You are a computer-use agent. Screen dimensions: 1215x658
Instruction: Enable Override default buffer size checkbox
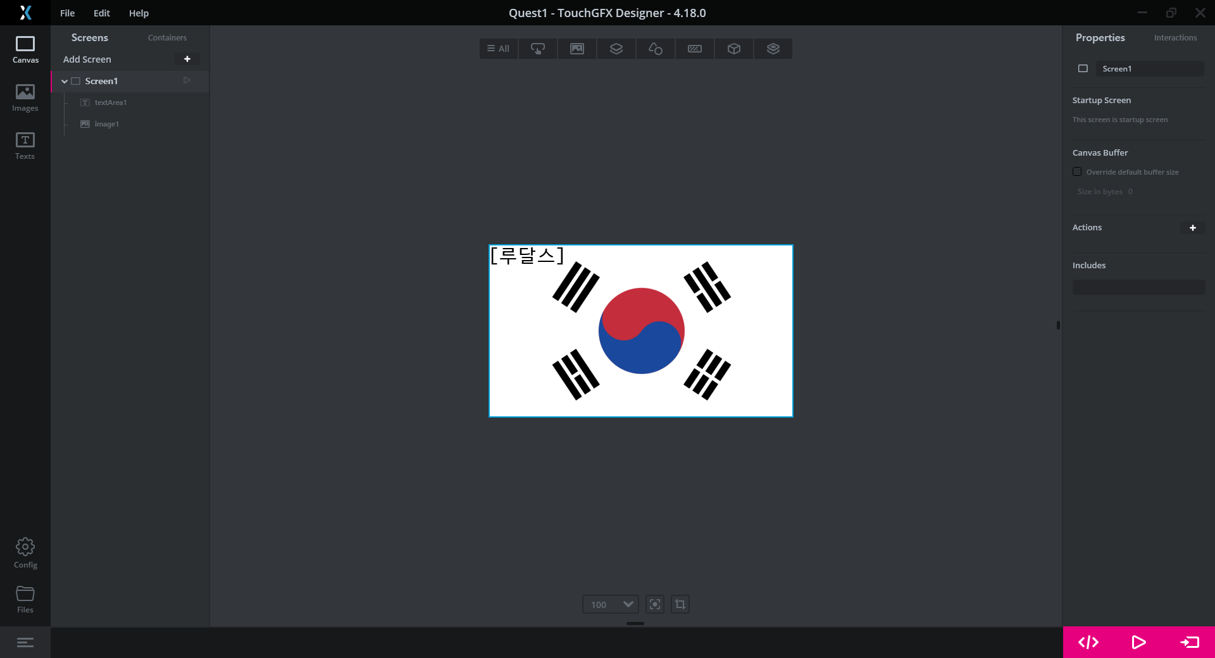click(1077, 171)
